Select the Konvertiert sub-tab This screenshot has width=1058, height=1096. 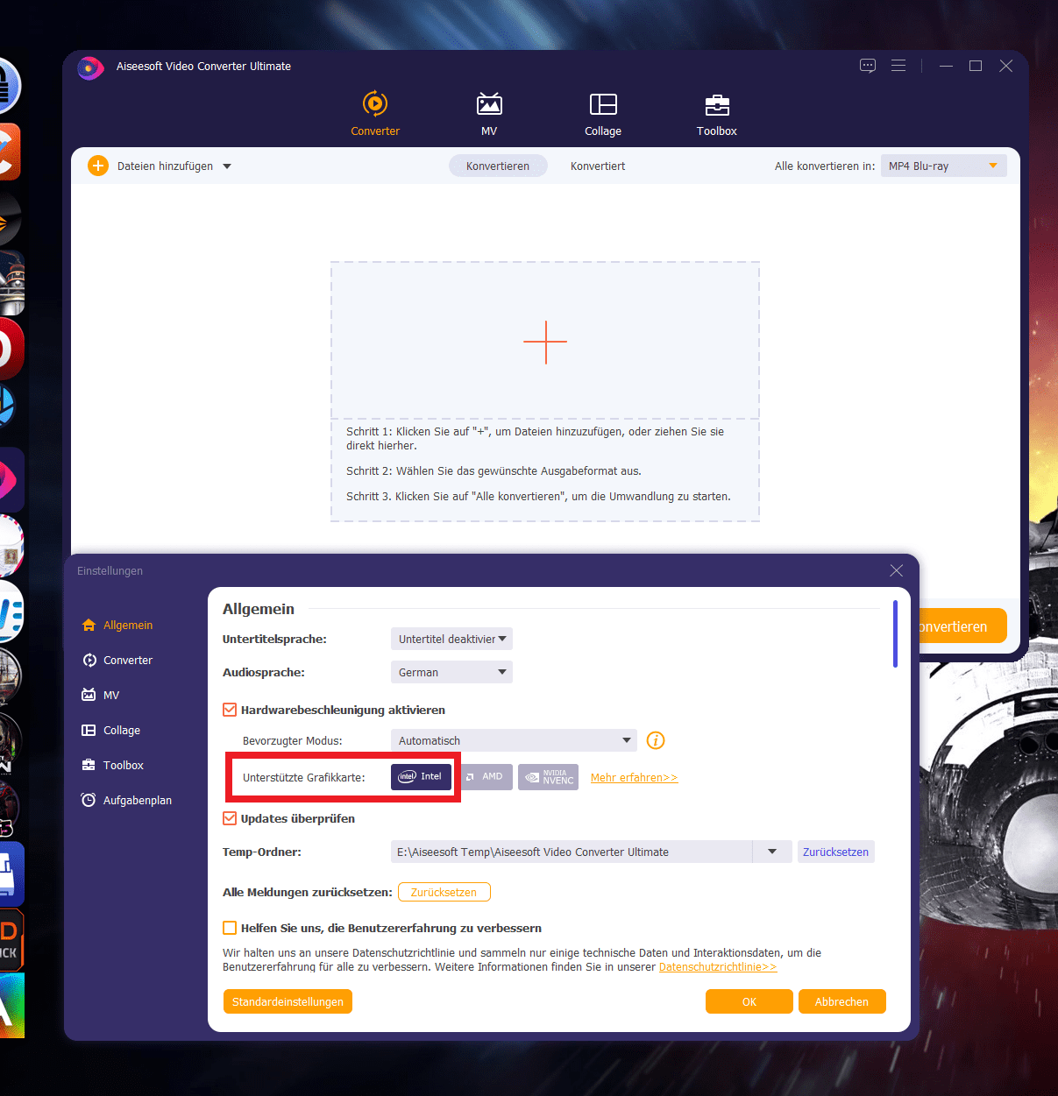(598, 166)
